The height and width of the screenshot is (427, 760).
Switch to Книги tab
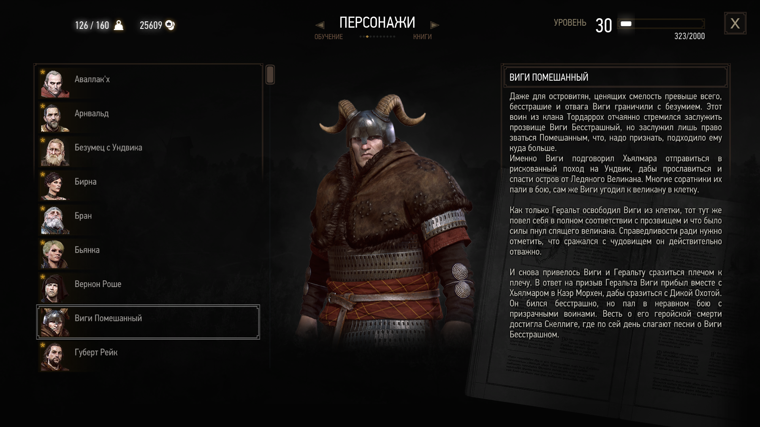(x=422, y=37)
